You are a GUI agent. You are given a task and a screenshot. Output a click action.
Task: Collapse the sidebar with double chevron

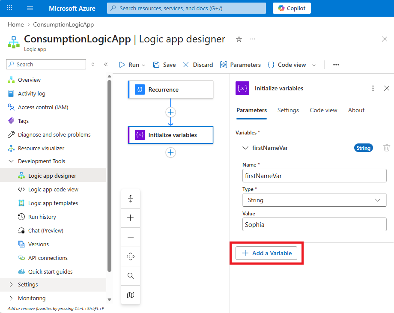click(x=106, y=64)
